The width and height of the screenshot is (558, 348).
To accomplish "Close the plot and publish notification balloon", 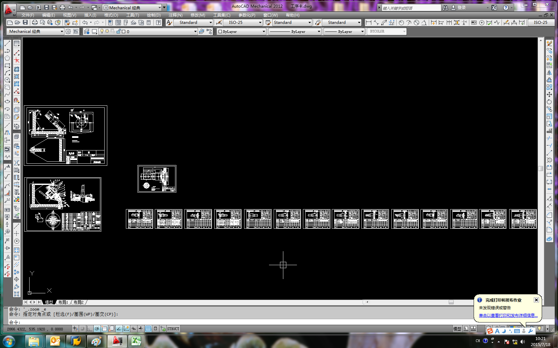I will pos(536,300).
